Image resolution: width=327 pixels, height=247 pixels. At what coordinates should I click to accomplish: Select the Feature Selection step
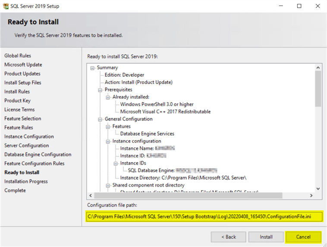[23, 119]
